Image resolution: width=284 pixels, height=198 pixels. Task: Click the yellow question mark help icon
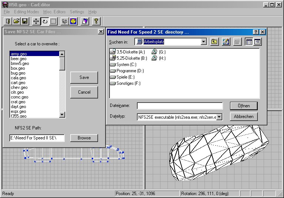(96, 21)
